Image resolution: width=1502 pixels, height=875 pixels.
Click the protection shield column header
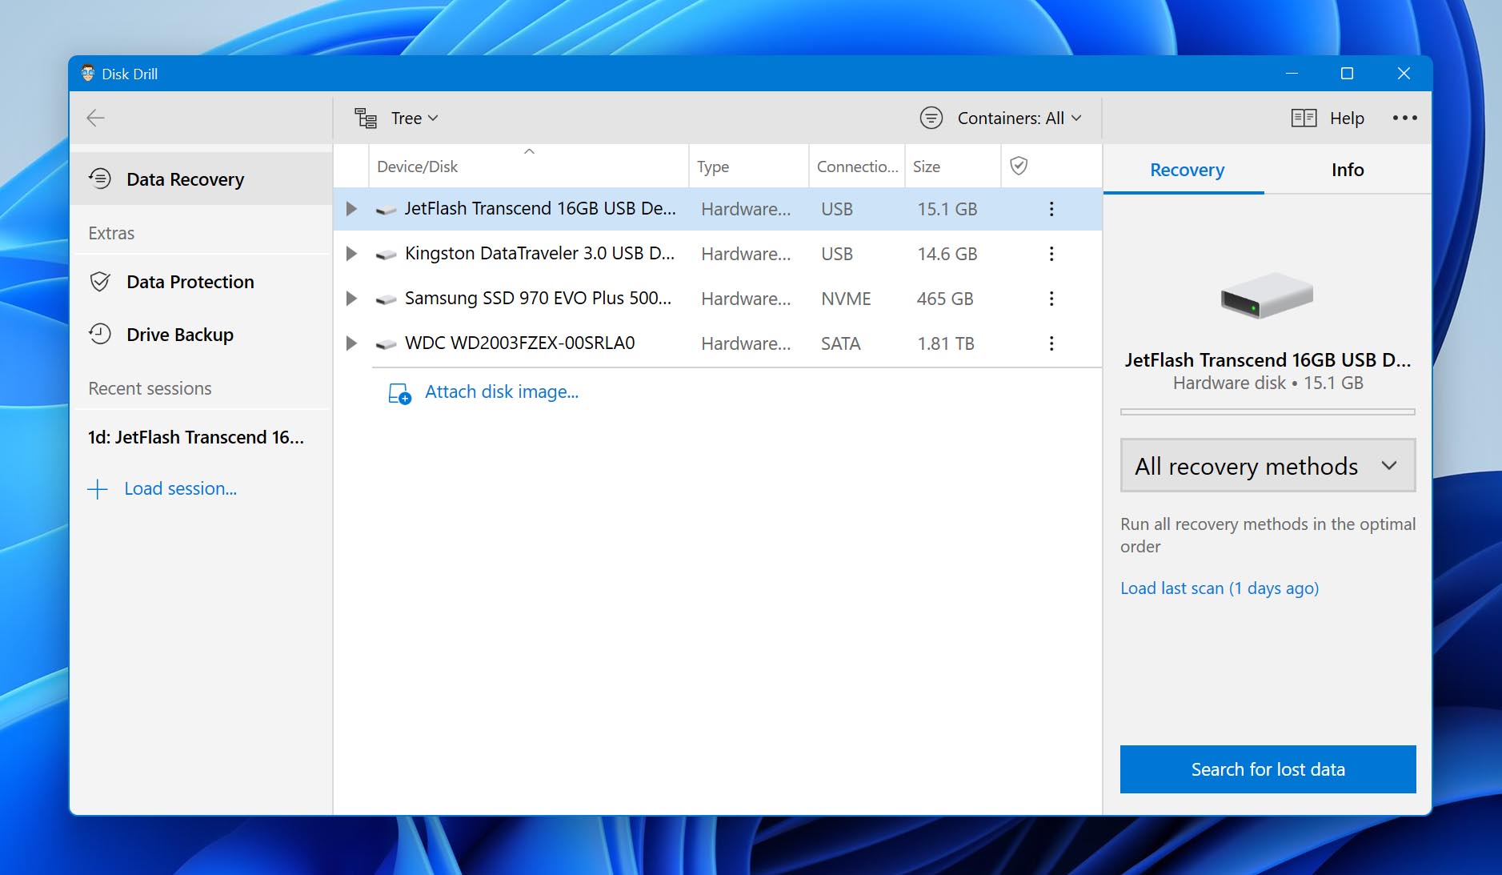point(1019,166)
